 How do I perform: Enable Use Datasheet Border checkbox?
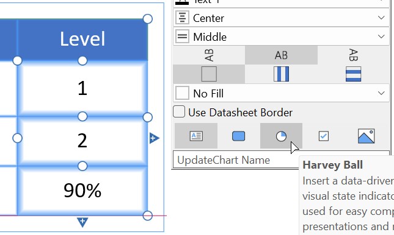(179, 112)
